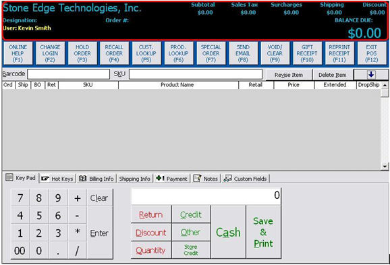390x265 pixels.
Task: Click the Prod. Lookup (F6) button
Action: point(179,53)
